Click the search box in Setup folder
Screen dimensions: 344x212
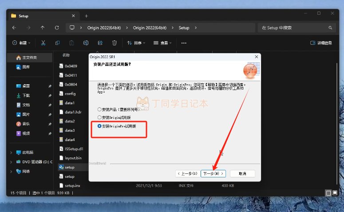click(x=293, y=27)
